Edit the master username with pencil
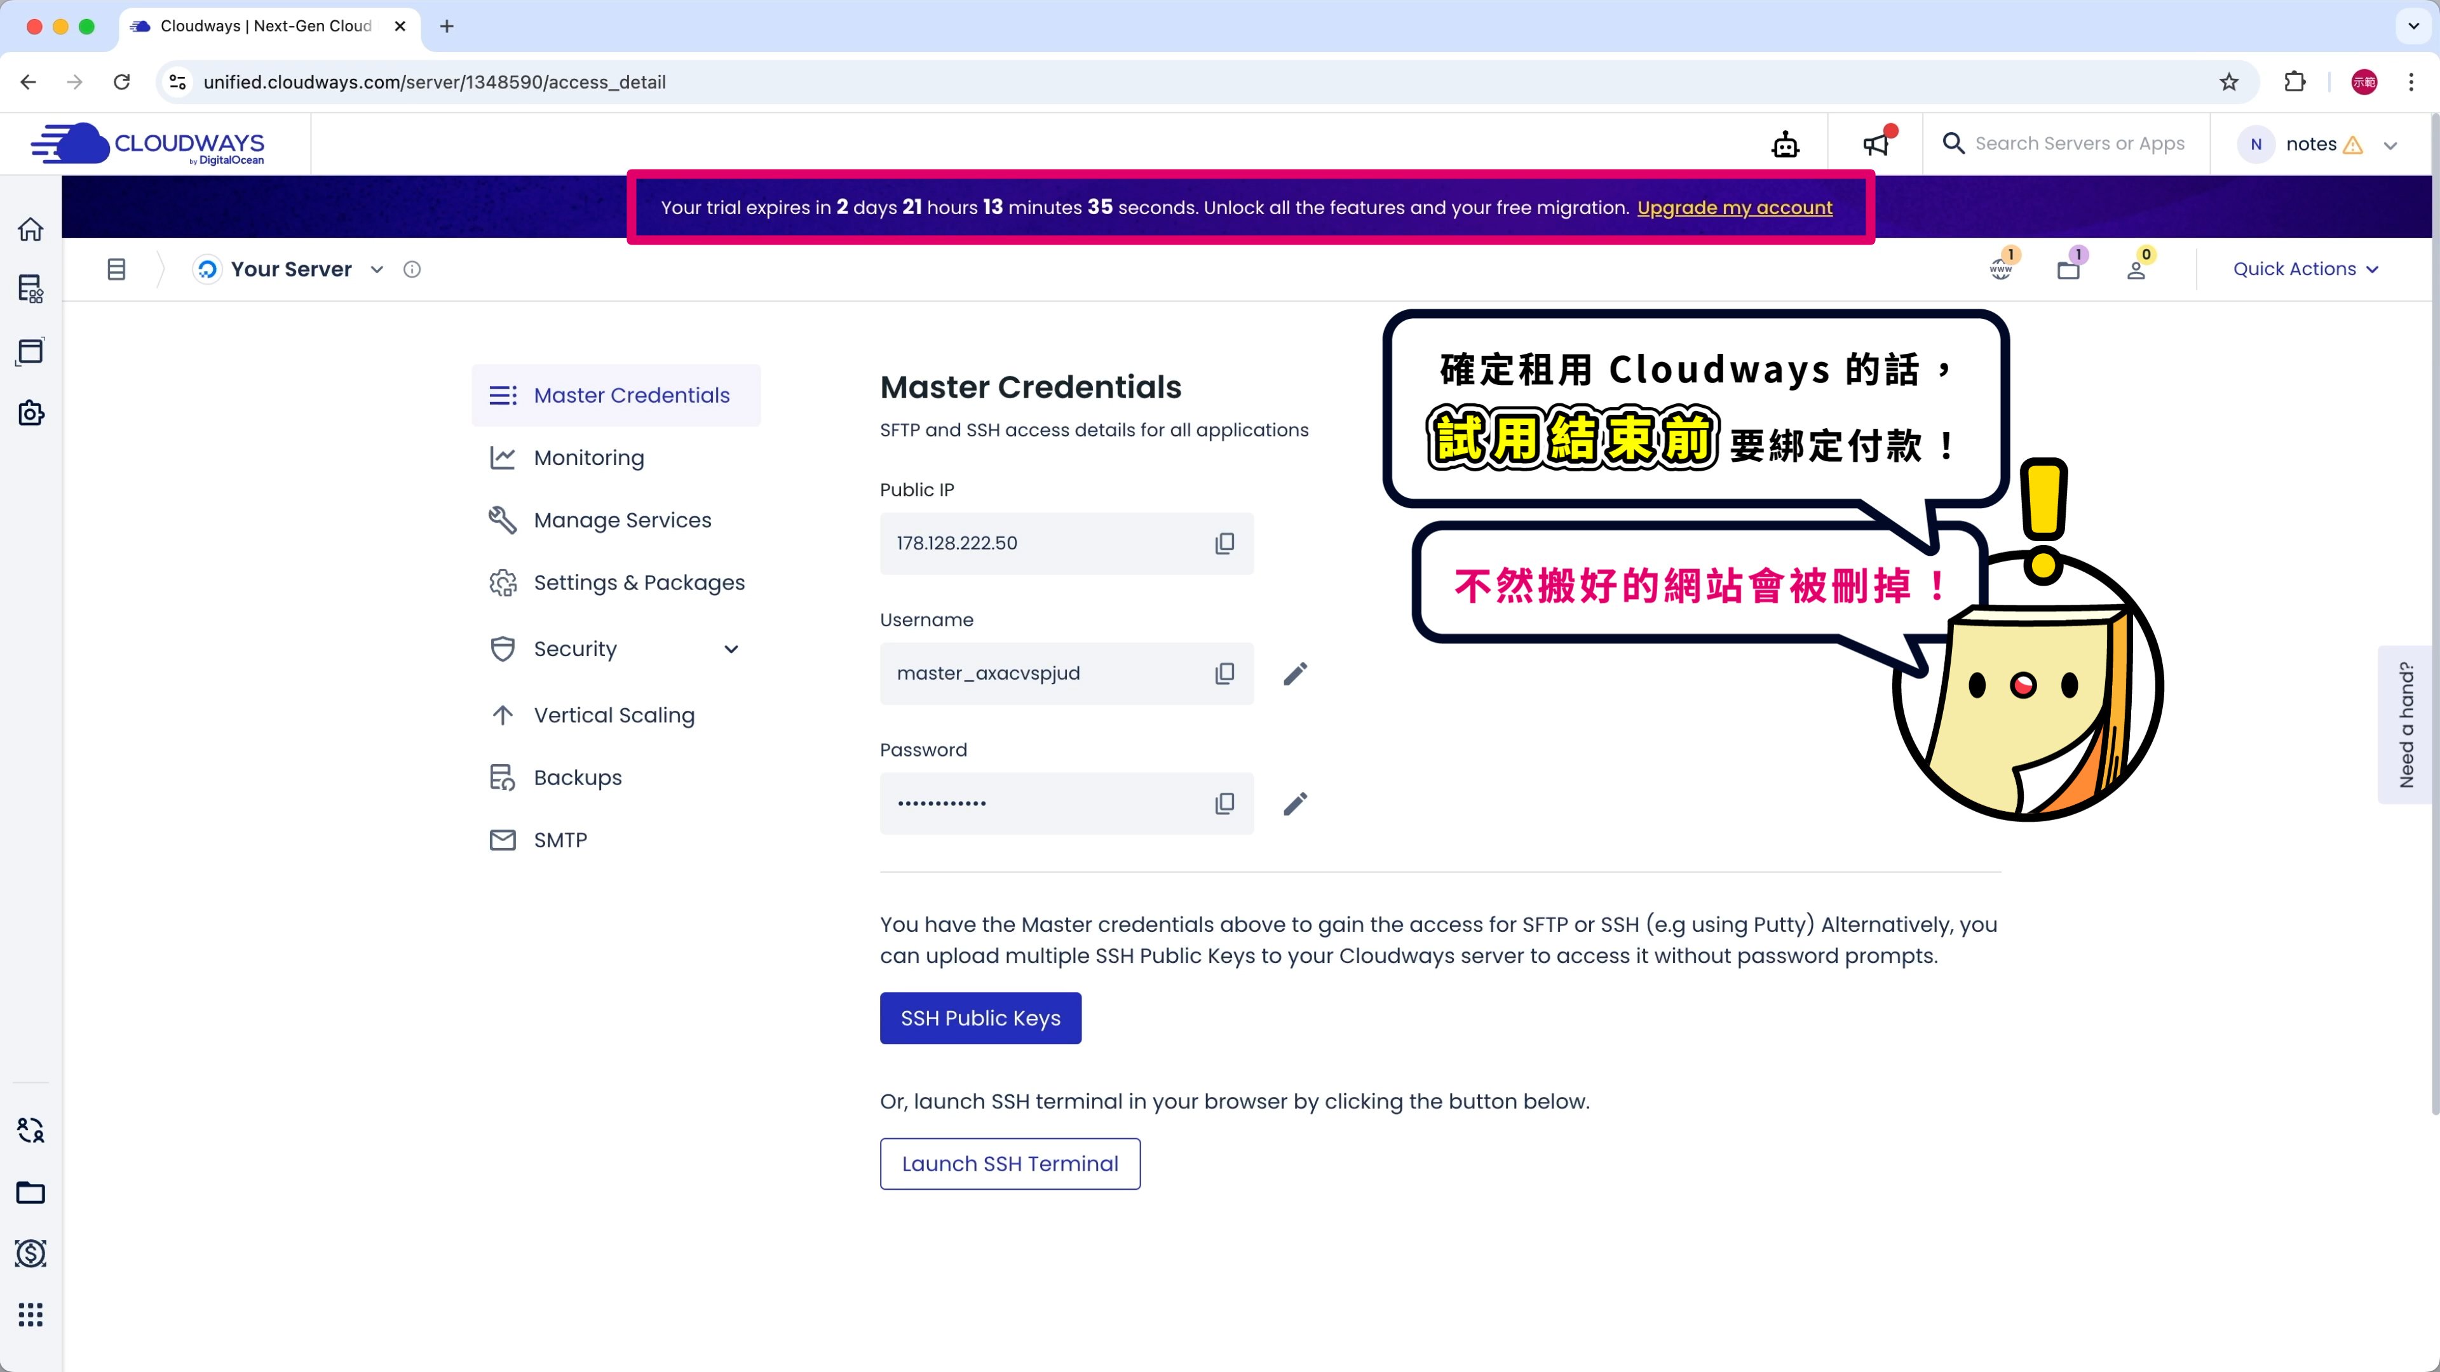 (1295, 673)
